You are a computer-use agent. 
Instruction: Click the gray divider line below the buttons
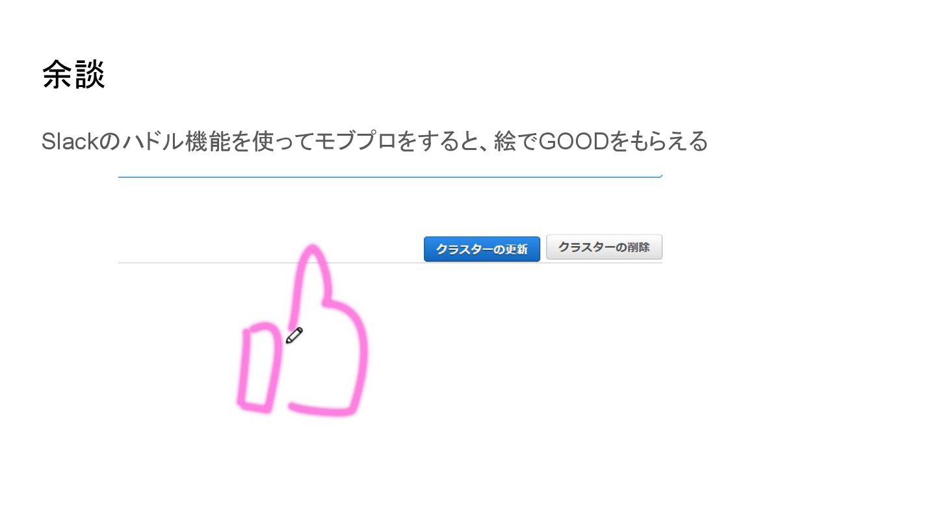390,262
